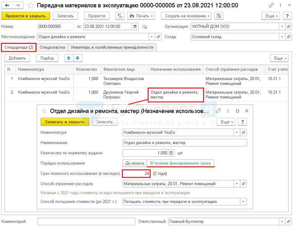Switch to the Спецоснастка tab
The image size is (293, 227).
pyautogui.click(x=52, y=47)
